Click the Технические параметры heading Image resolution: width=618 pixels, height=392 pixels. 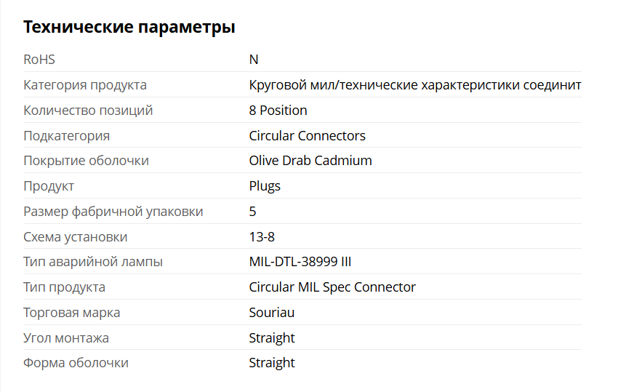click(x=129, y=27)
